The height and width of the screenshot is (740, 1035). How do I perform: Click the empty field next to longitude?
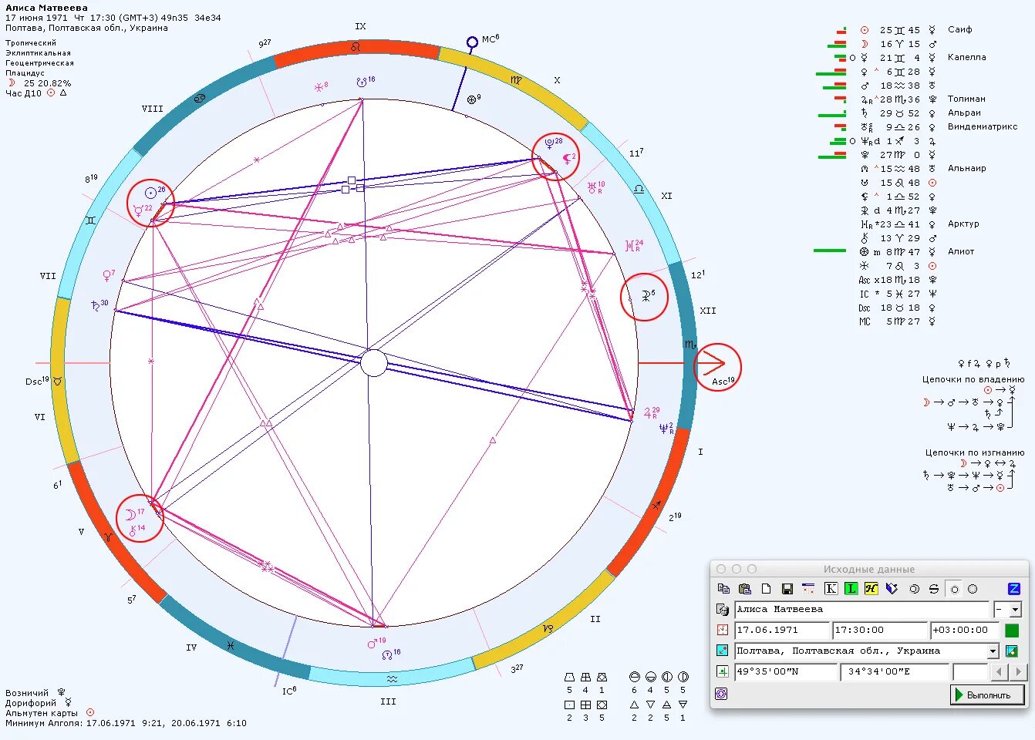[970, 671]
